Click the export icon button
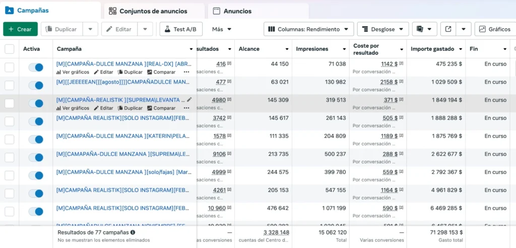Image resolution: width=516 pixels, height=248 pixels. 448,29
